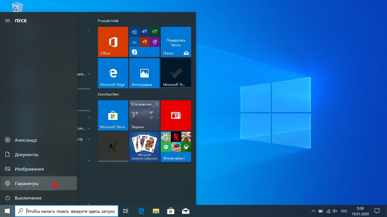
Task: Open the Почта mail tile
Action: [x=176, y=42]
